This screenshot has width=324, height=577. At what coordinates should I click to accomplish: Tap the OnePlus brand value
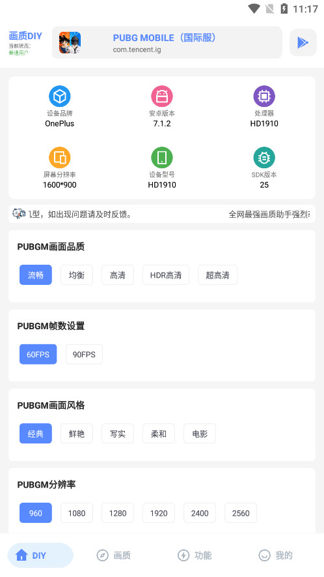59,124
